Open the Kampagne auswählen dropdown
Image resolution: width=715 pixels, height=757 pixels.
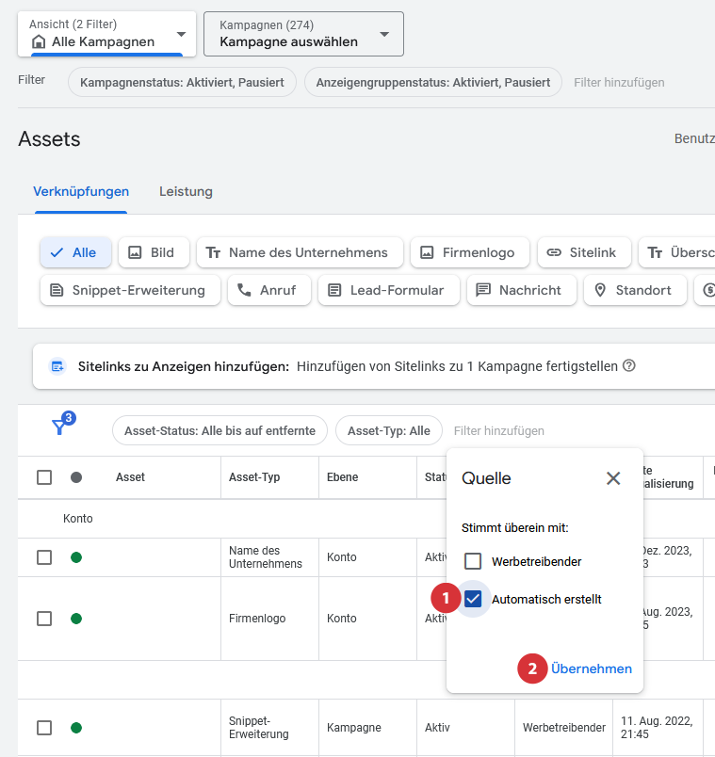point(303,34)
